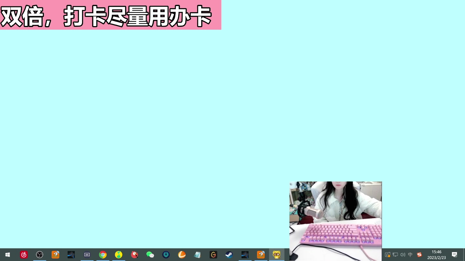Open the red bird app on the taskbar
This screenshot has width=465, height=261.
(x=134, y=255)
